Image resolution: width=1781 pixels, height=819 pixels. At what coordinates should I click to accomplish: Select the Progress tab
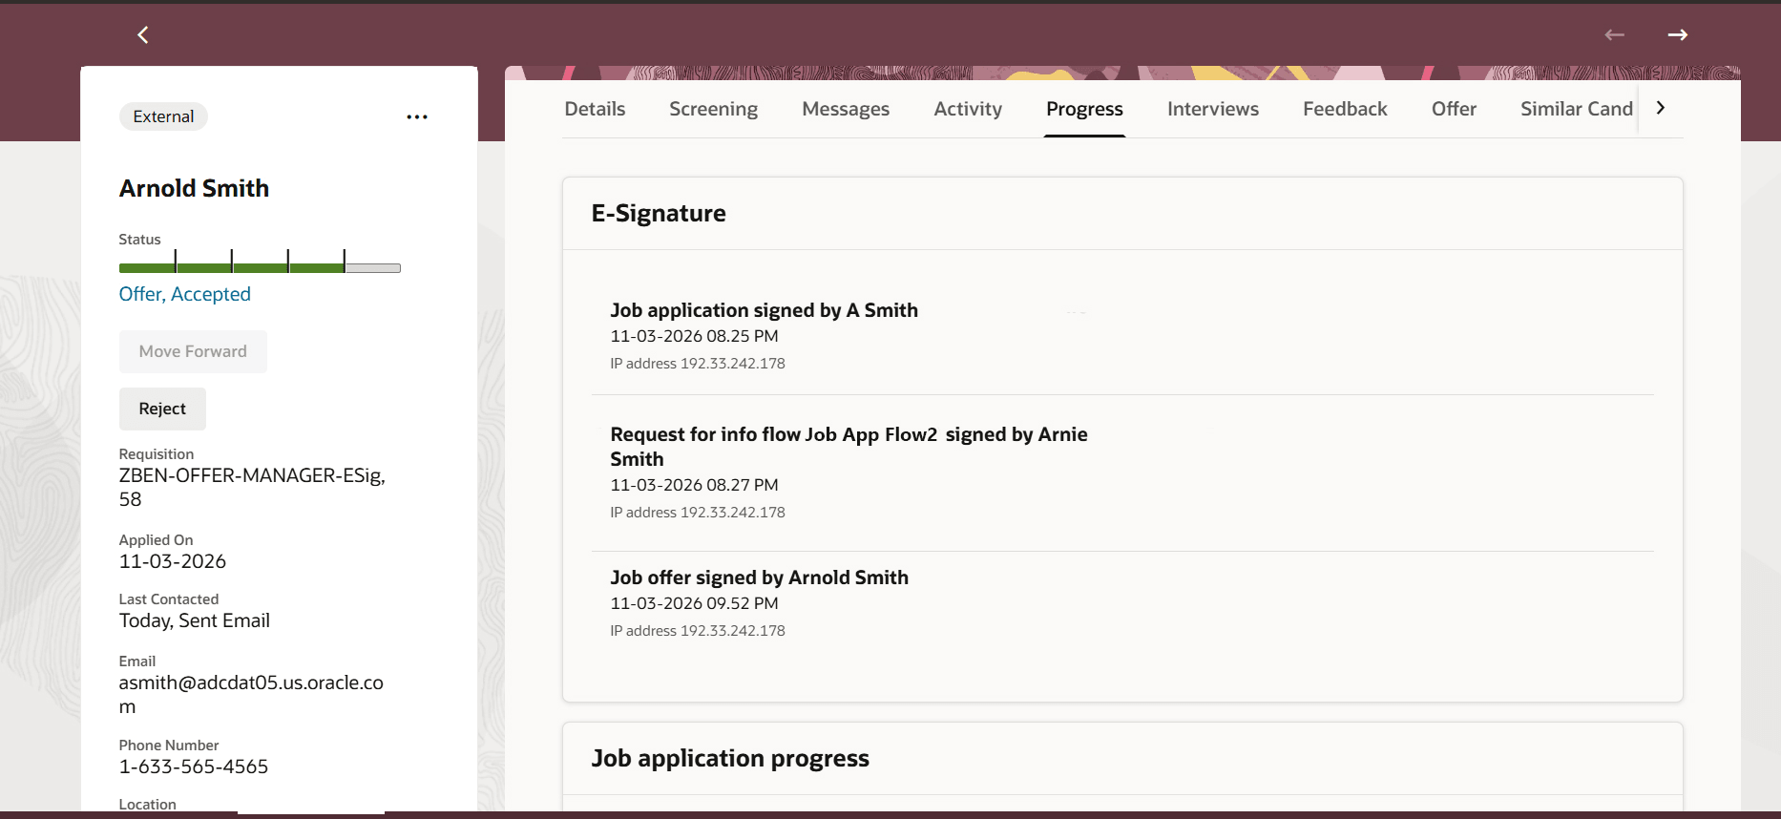coord(1084,109)
